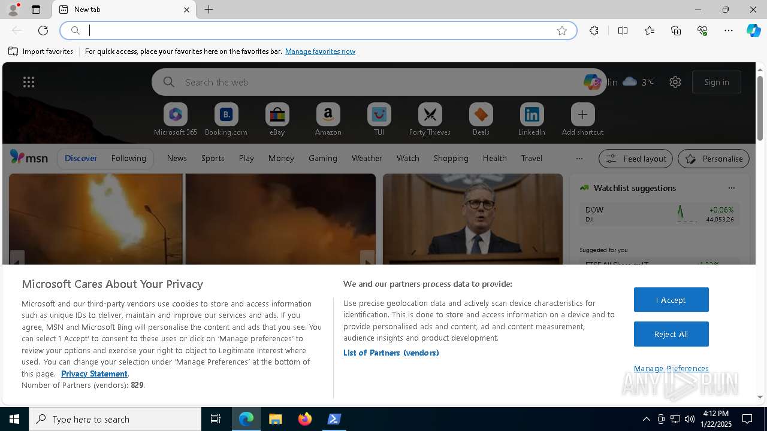767x431 pixels.
Task: Open the News menu item
Action: [x=177, y=158]
